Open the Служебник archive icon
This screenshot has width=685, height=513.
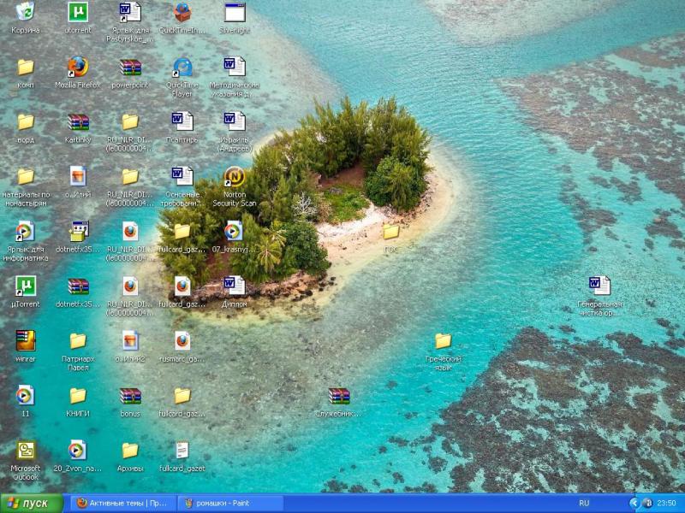pyautogui.click(x=339, y=397)
